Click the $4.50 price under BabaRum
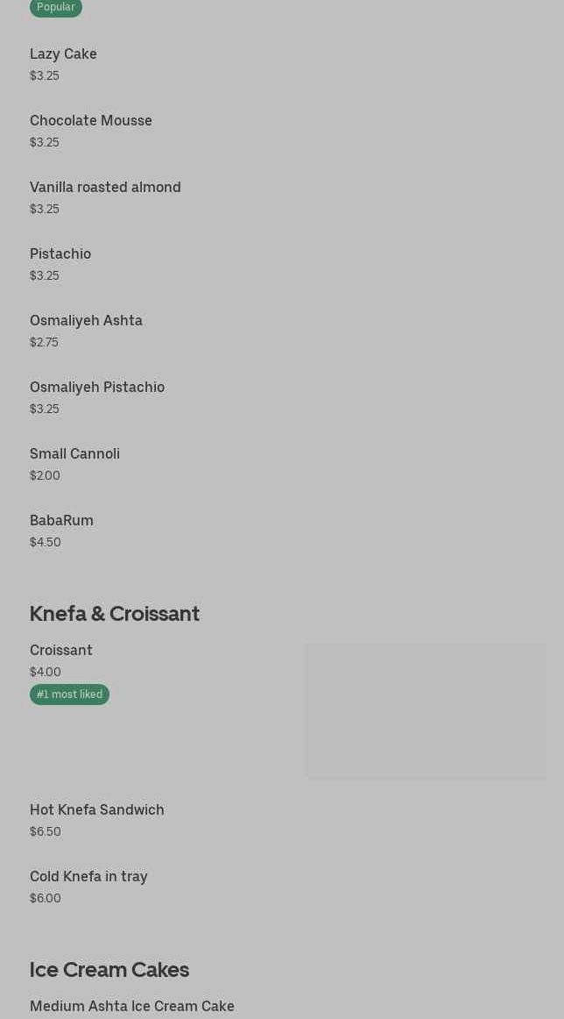Screen dimensions: 564x1019 coord(46,543)
